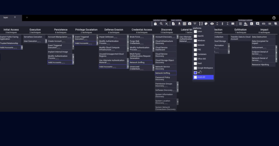Screen dimensions: 279x146
Task: Select the Discovery tactic header
Action: [x=167, y=30]
